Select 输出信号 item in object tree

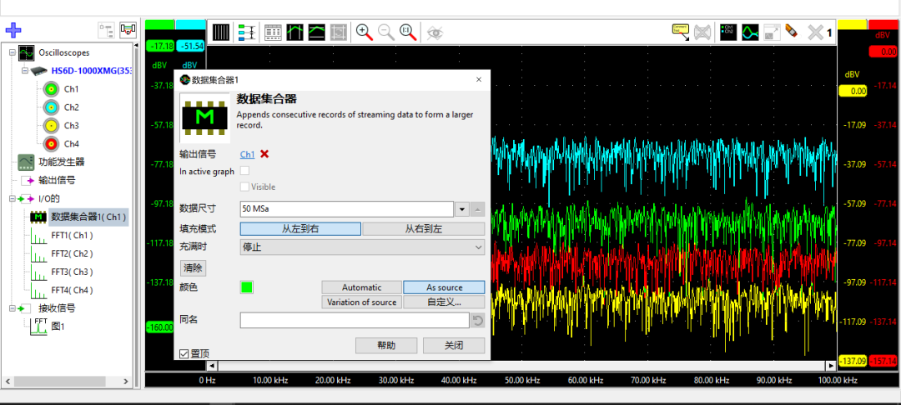tap(57, 180)
